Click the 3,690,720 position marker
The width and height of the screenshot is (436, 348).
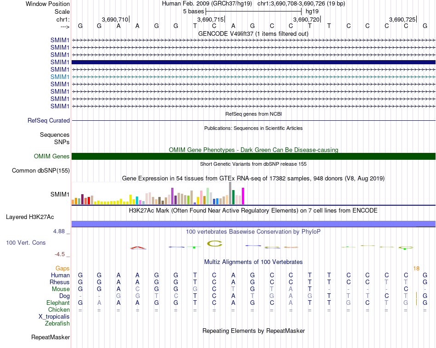[x=307, y=19]
